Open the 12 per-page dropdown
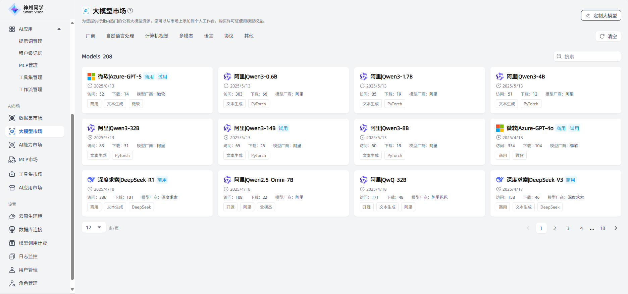Image resolution: width=628 pixels, height=294 pixels. (94, 227)
